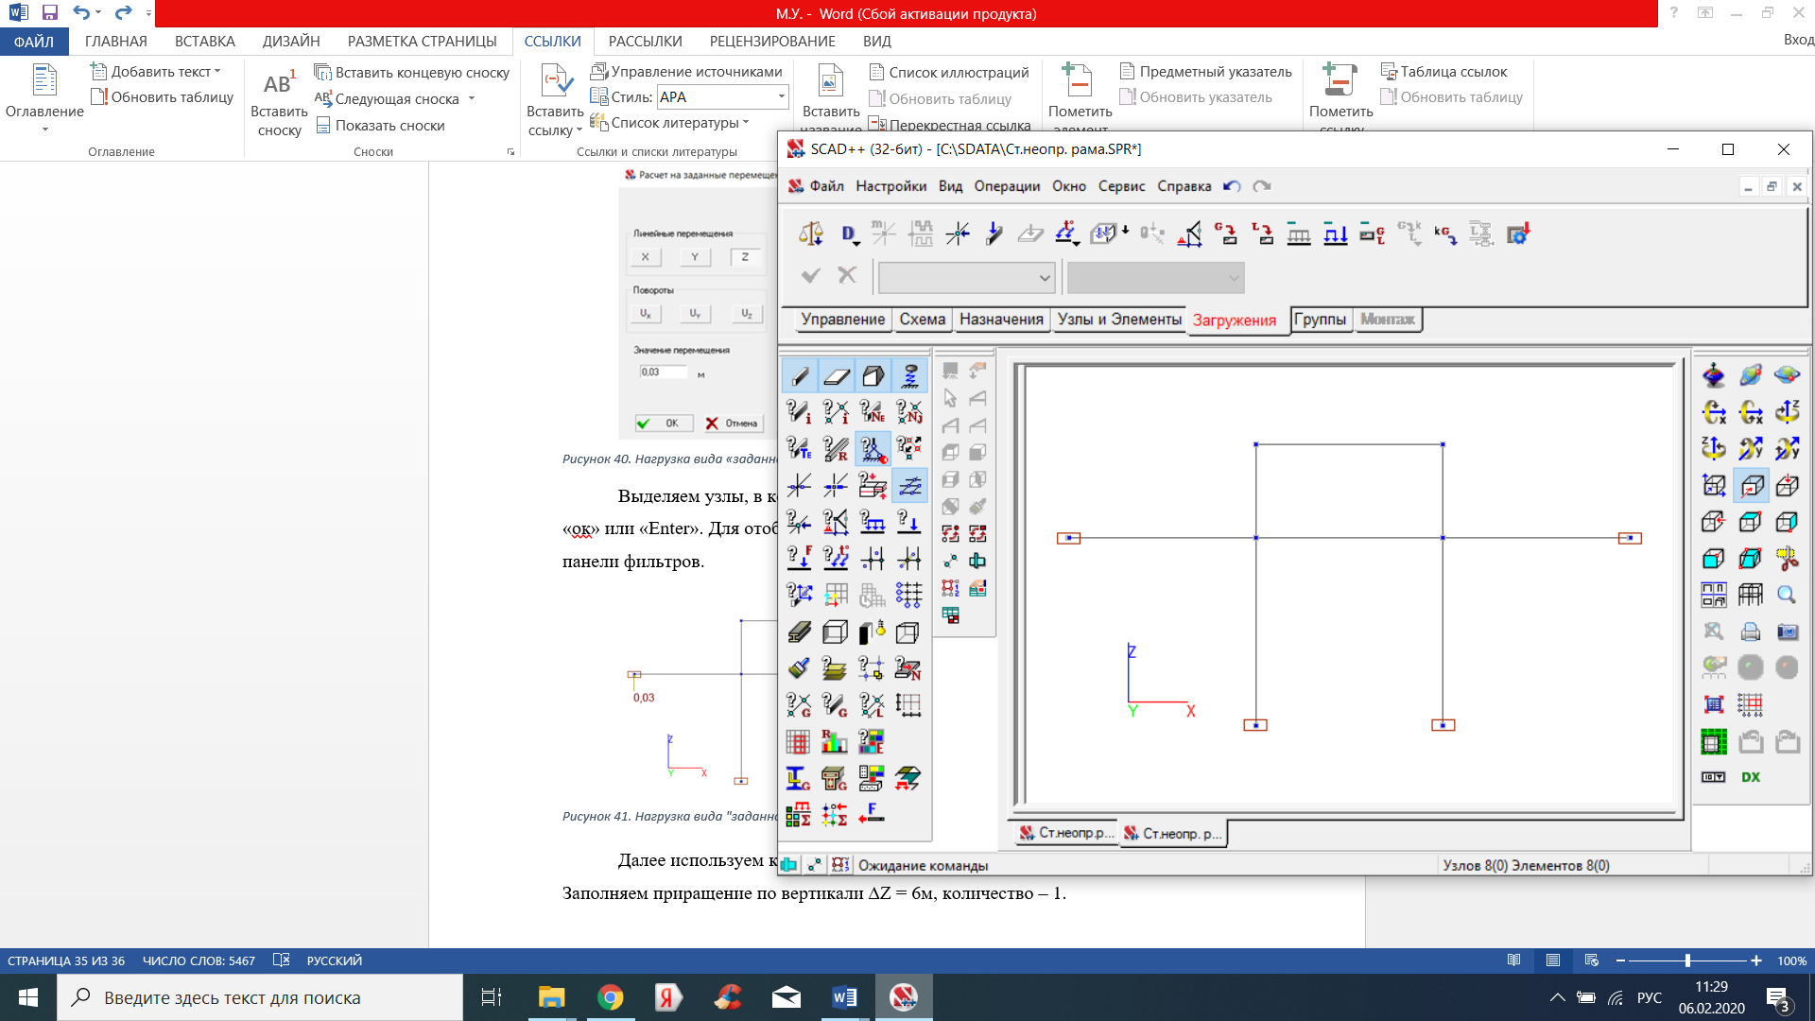Click the Windows search box
Viewport: 1815px width, 1021px height.
click(260, 997)
